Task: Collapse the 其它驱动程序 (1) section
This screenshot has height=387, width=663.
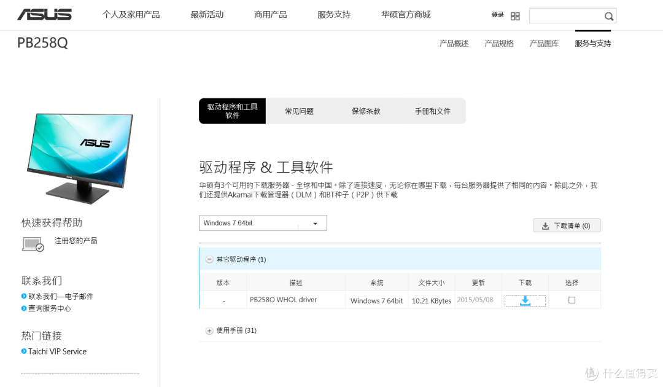Action: click(x=209, y=259)
